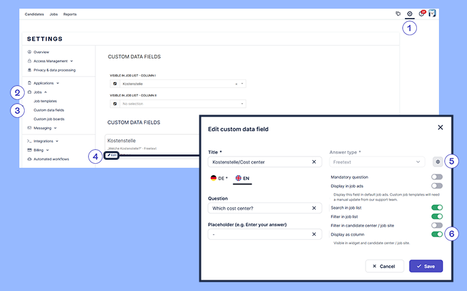
Task: Click the cloud icon beside Automated workflows
Action: [x=29, y=159]
